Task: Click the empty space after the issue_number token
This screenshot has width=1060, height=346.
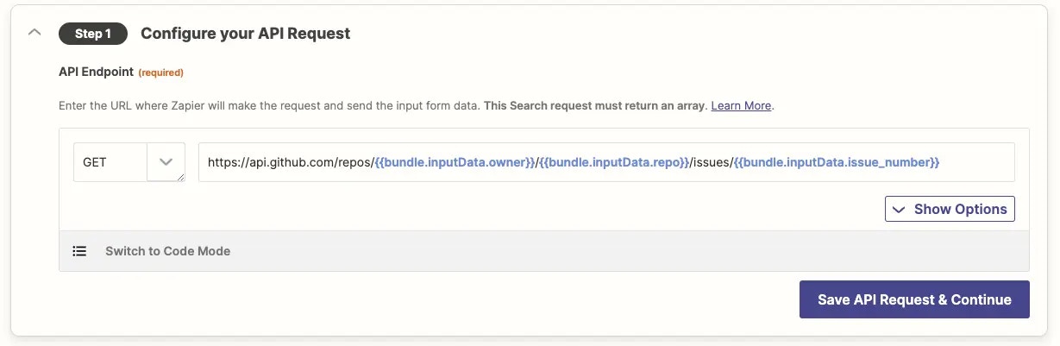Action: point(976,161)
